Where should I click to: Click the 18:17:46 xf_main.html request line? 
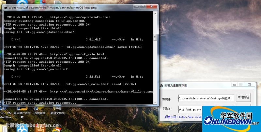[x=54, y=54]
